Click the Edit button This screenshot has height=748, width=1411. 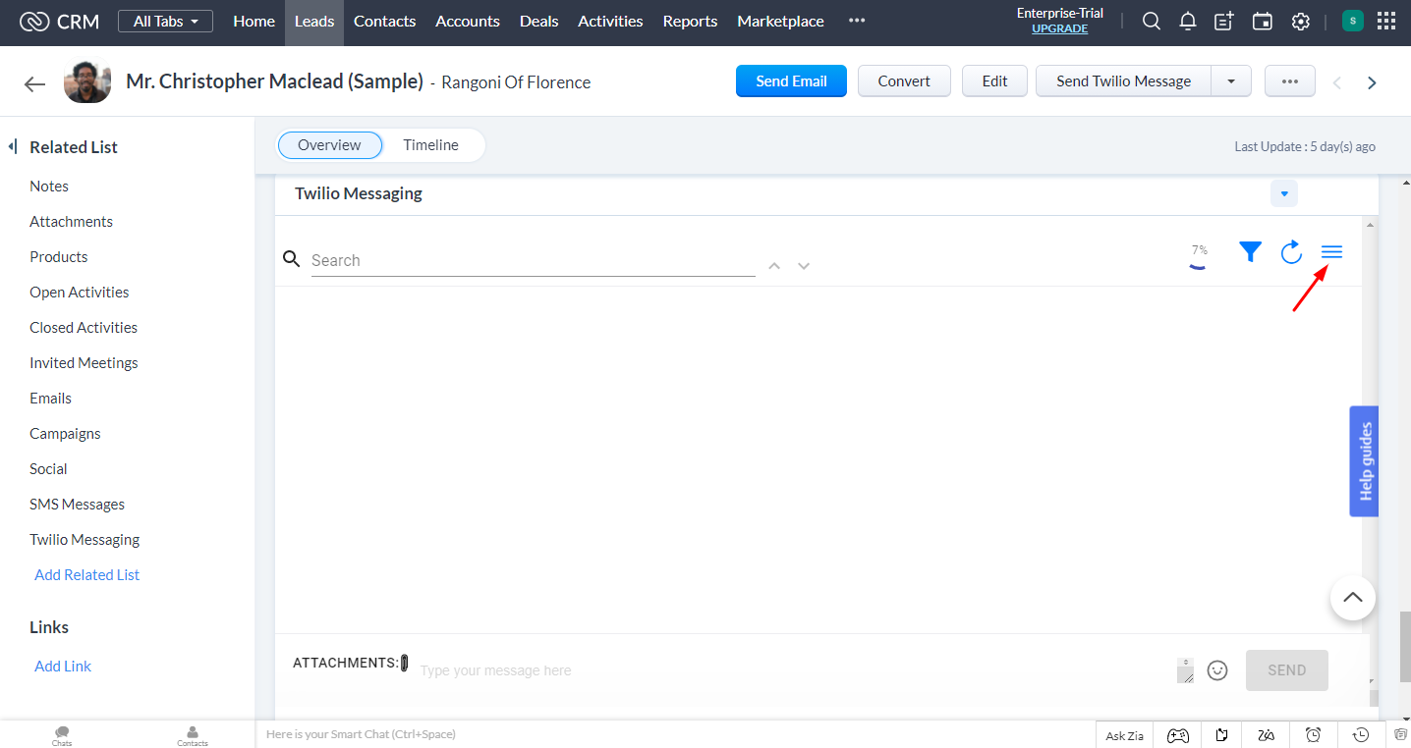coord(994,81)
